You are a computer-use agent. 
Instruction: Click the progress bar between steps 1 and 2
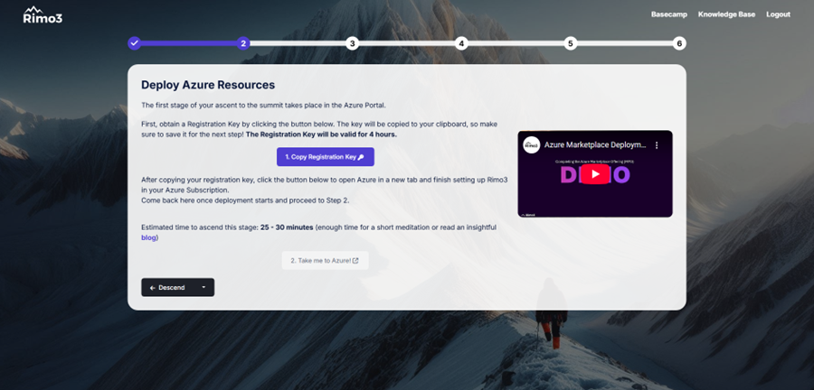coord(188,42)
